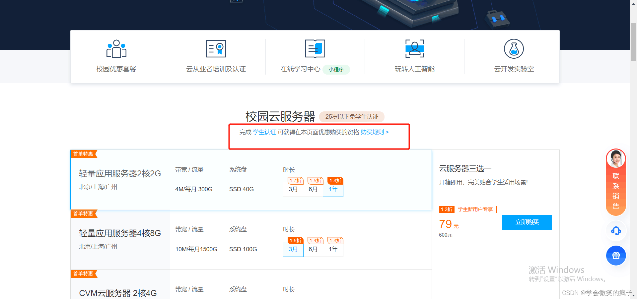Select 6月 duration for 2核2G server
The width and height of the screenshot is (637, 299).
[x=313, y=190]
